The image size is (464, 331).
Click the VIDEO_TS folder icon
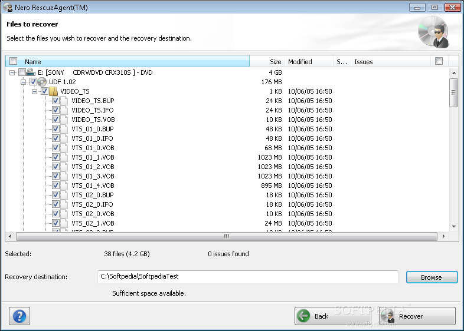(x=53, y=91)
